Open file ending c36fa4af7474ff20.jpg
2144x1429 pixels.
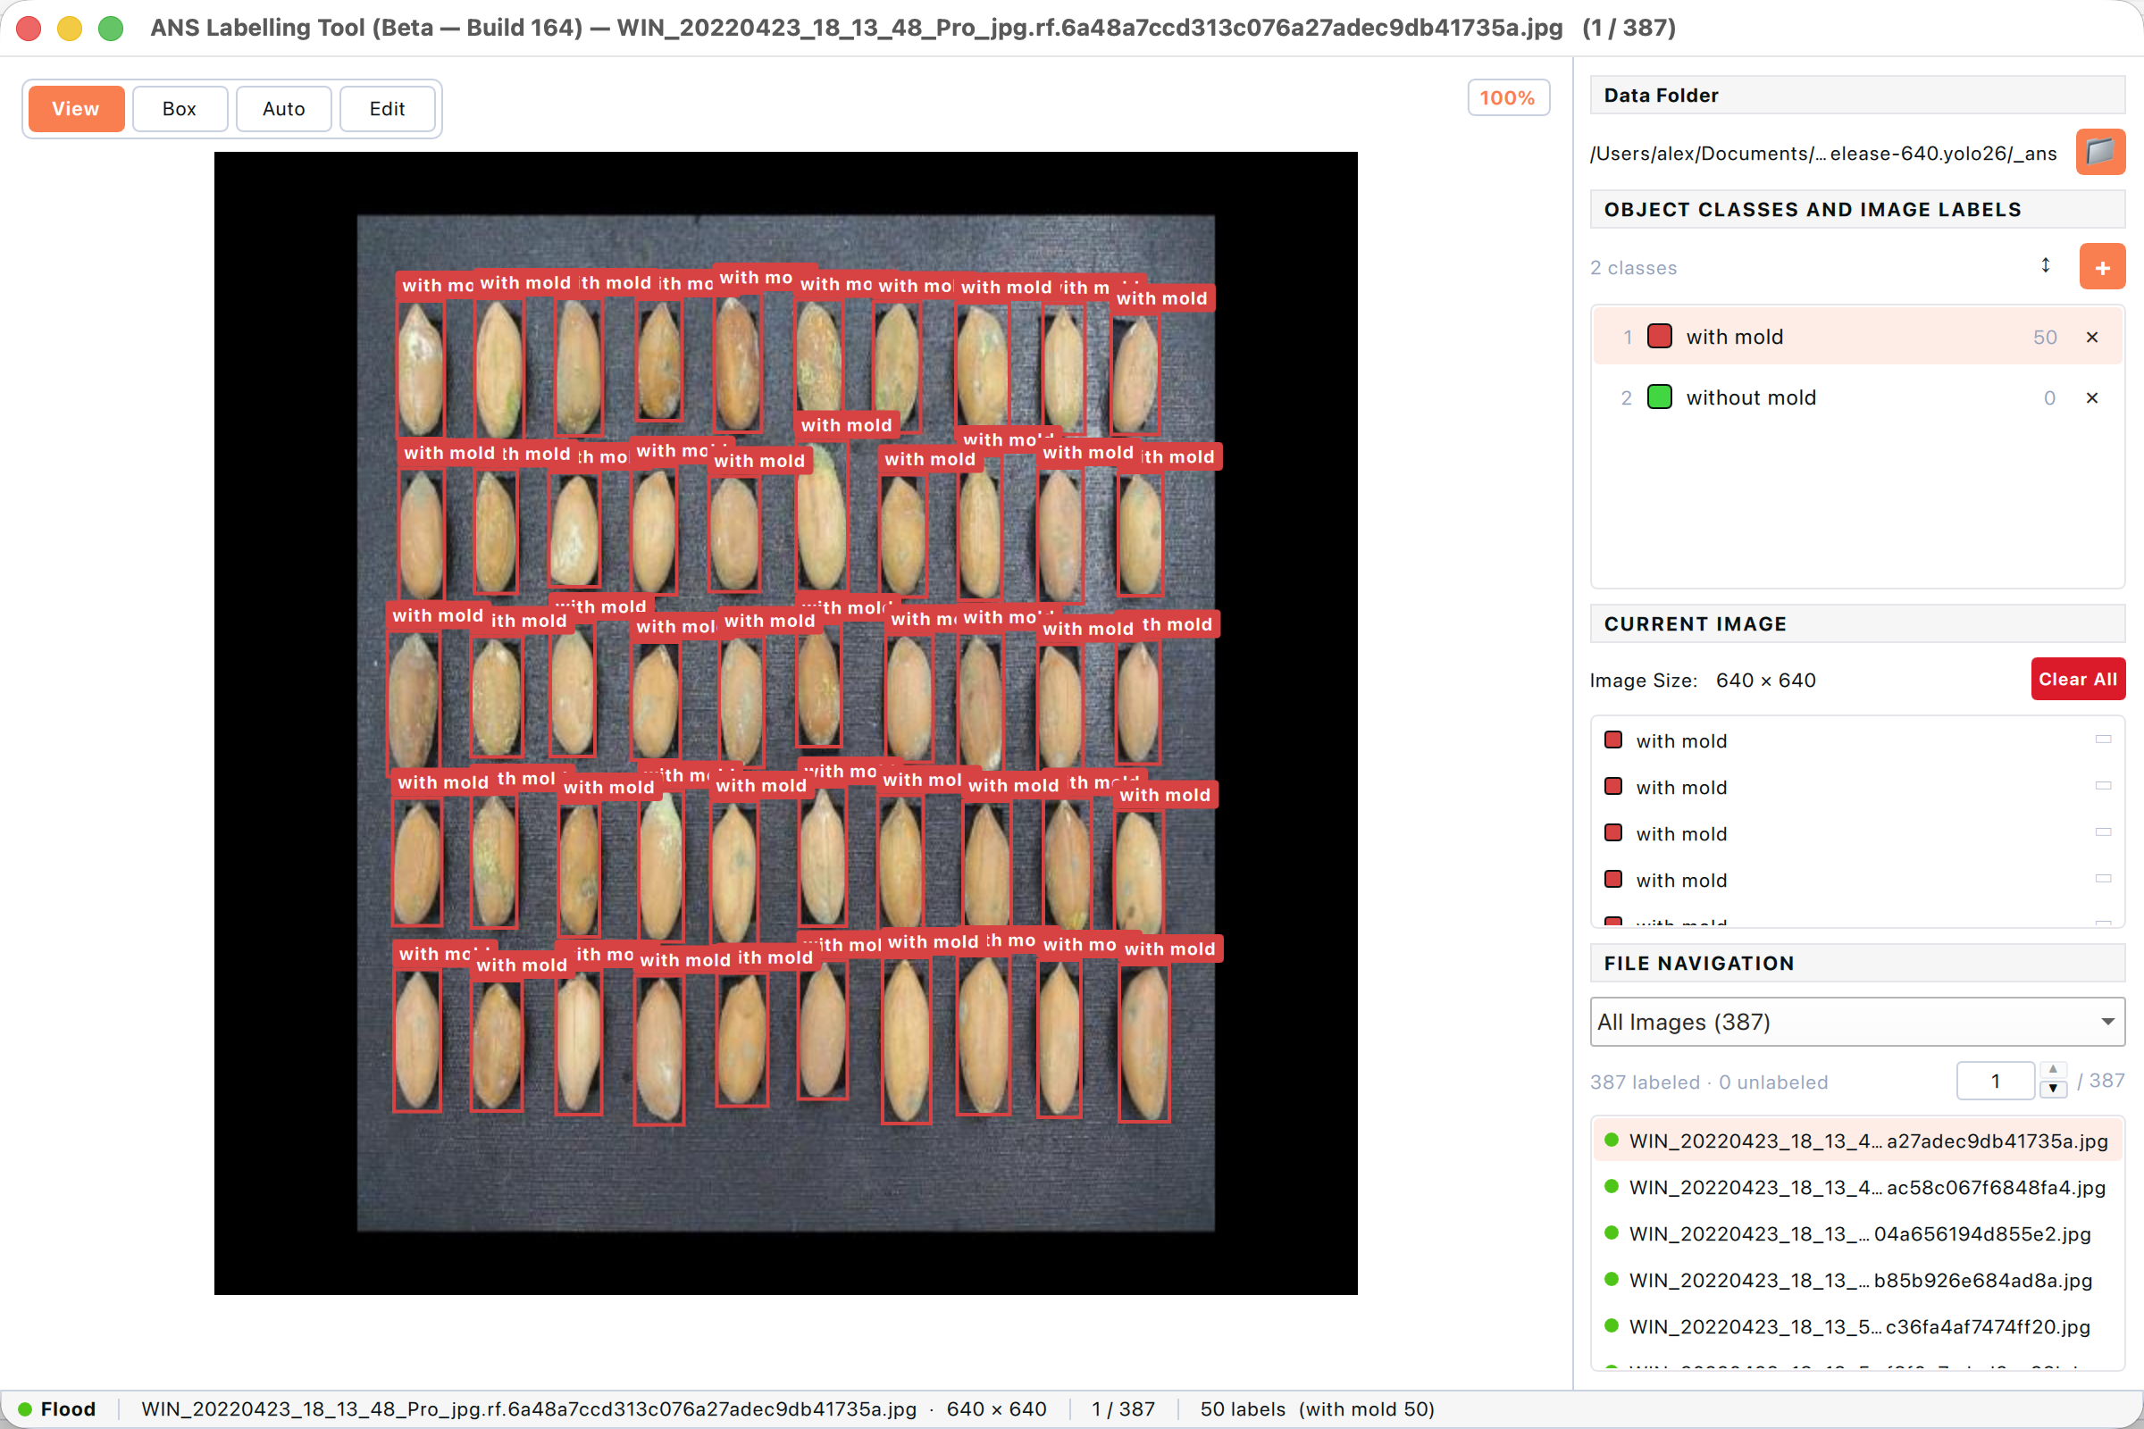(1857, 1327)
